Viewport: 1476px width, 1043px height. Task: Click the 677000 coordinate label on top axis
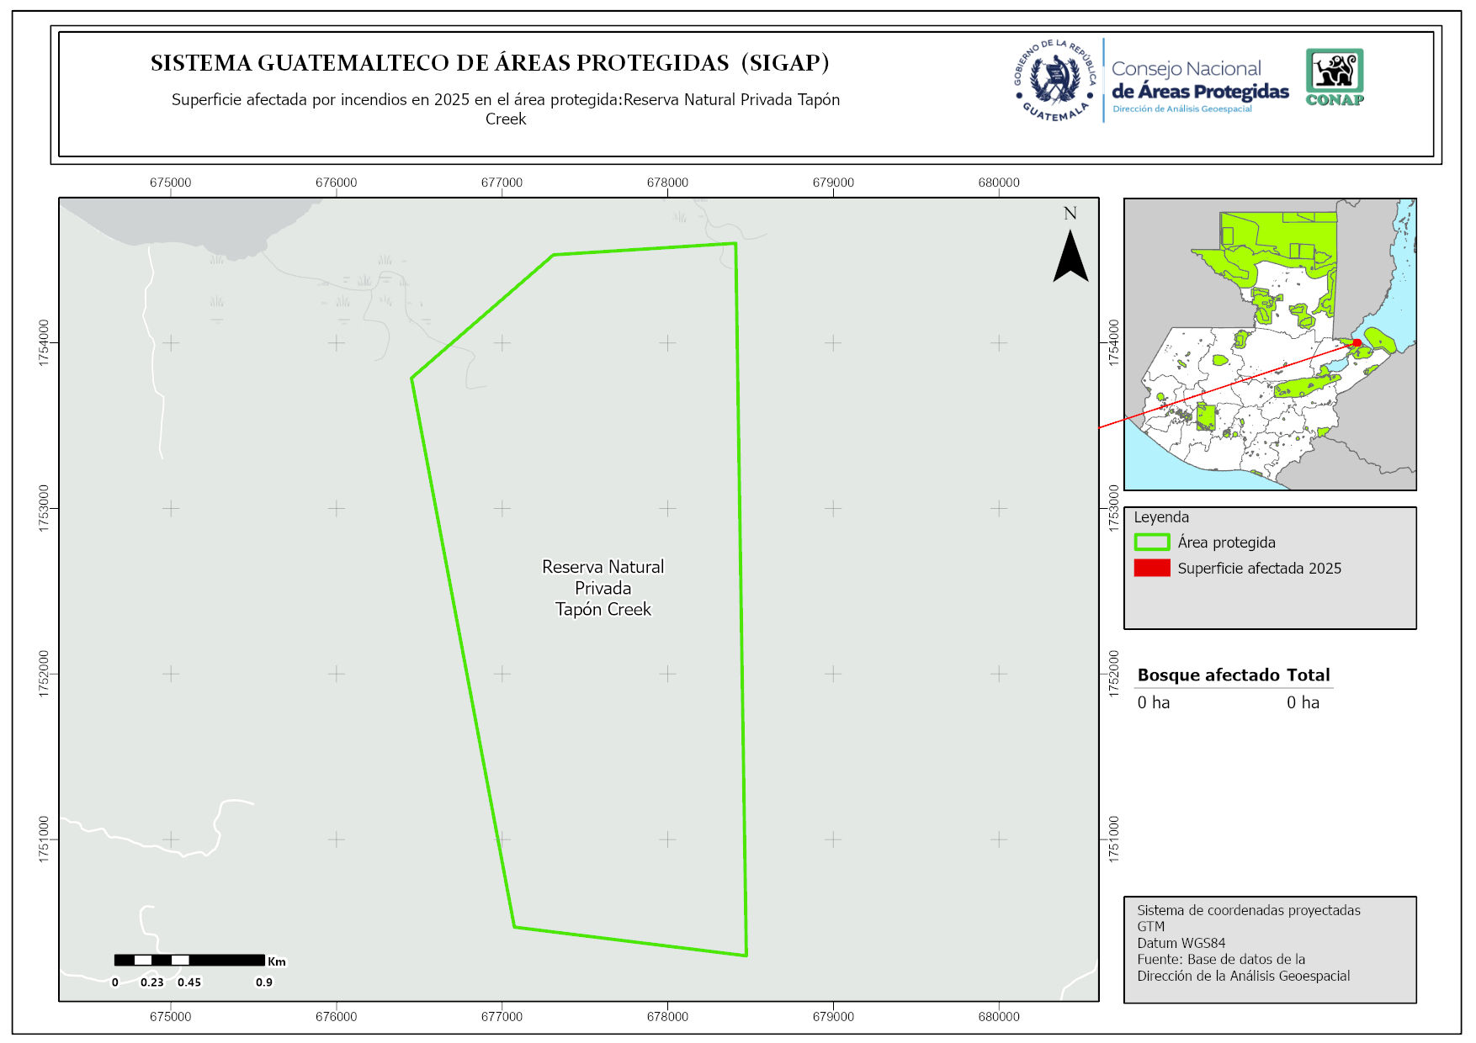click(x=502, y=183)
